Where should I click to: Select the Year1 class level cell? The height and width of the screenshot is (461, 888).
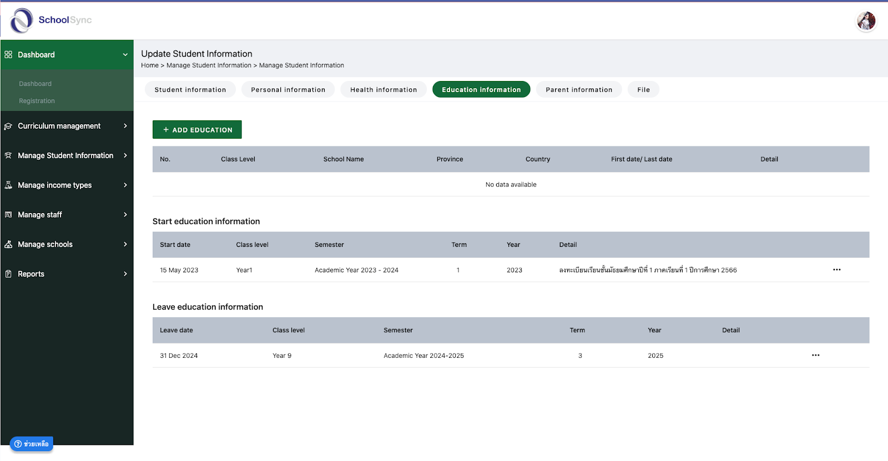click(244, 270)
